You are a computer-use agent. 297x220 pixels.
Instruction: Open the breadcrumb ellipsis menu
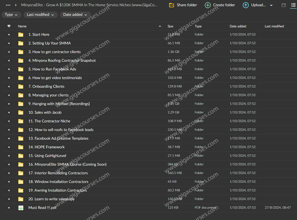[x=8, y=5]
